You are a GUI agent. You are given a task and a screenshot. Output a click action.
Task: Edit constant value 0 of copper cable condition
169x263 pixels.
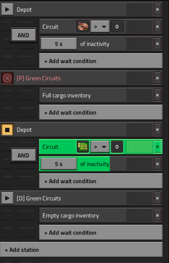click(x=117, y=27)
